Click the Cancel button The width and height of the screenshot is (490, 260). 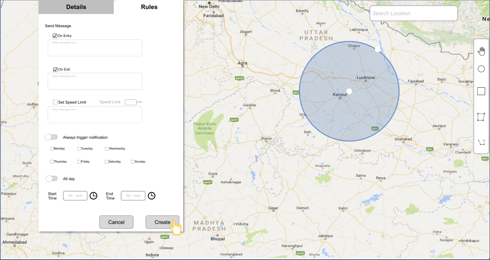[x=116, y=222]
